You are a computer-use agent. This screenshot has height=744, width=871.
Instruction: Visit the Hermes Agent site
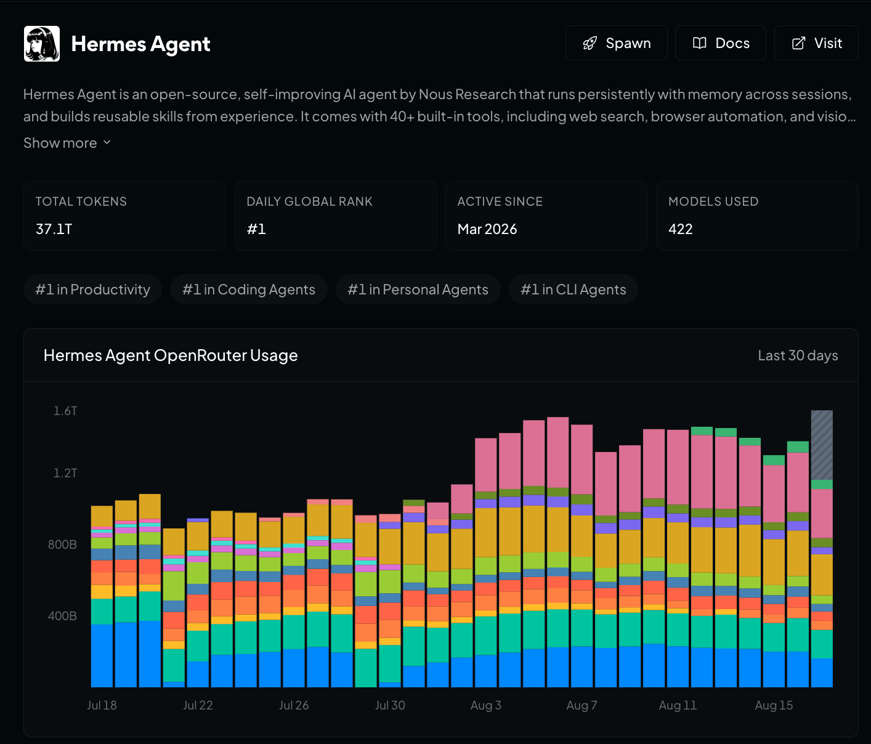click(x=816, y=43)
